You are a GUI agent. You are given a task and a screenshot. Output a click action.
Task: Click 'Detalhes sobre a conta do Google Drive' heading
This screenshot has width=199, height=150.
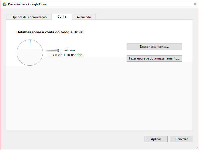point(50,32)
